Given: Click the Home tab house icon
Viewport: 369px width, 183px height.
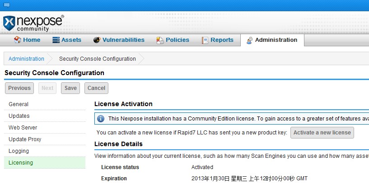Looking at the screenshot, I should [18, 40].
